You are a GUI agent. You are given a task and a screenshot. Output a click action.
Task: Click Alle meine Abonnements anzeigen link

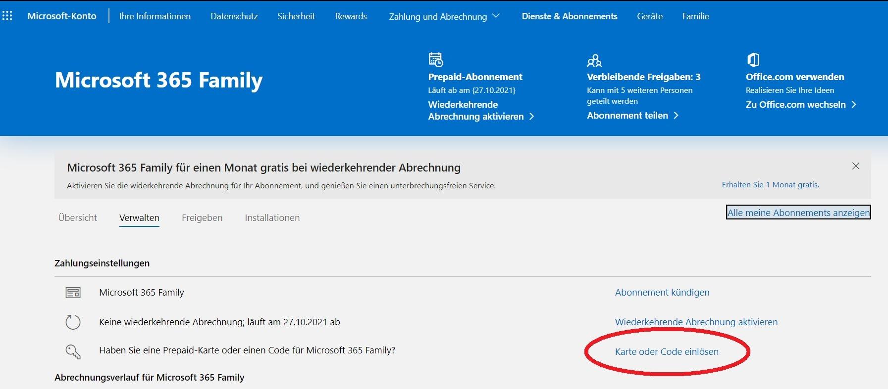pos(798,213)
